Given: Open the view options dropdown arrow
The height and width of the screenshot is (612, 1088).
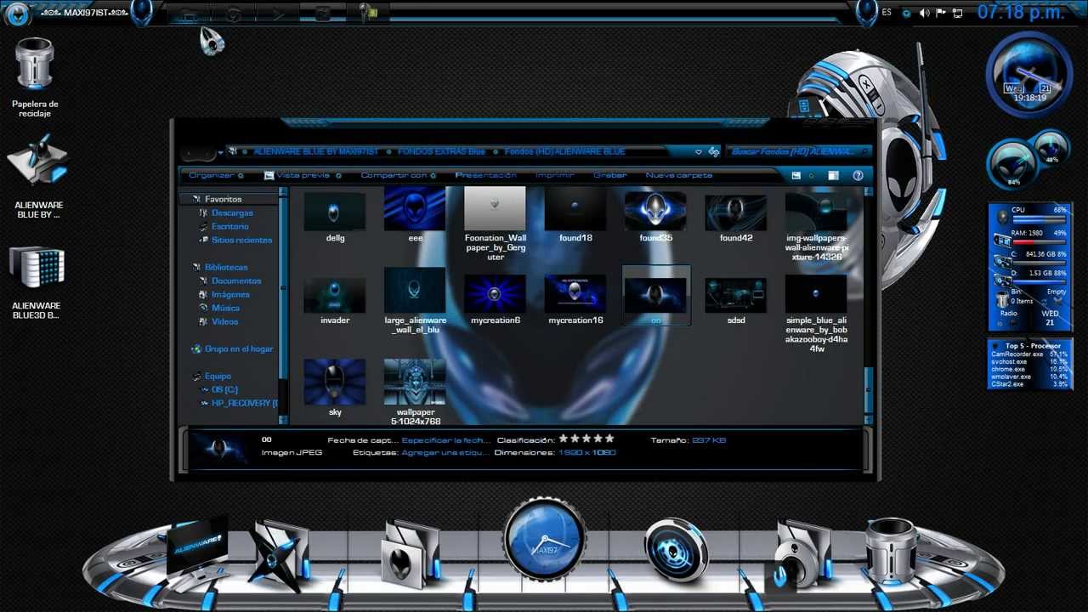Looking at the screenshot, I should pyautogui.click(x=812, y=176).
